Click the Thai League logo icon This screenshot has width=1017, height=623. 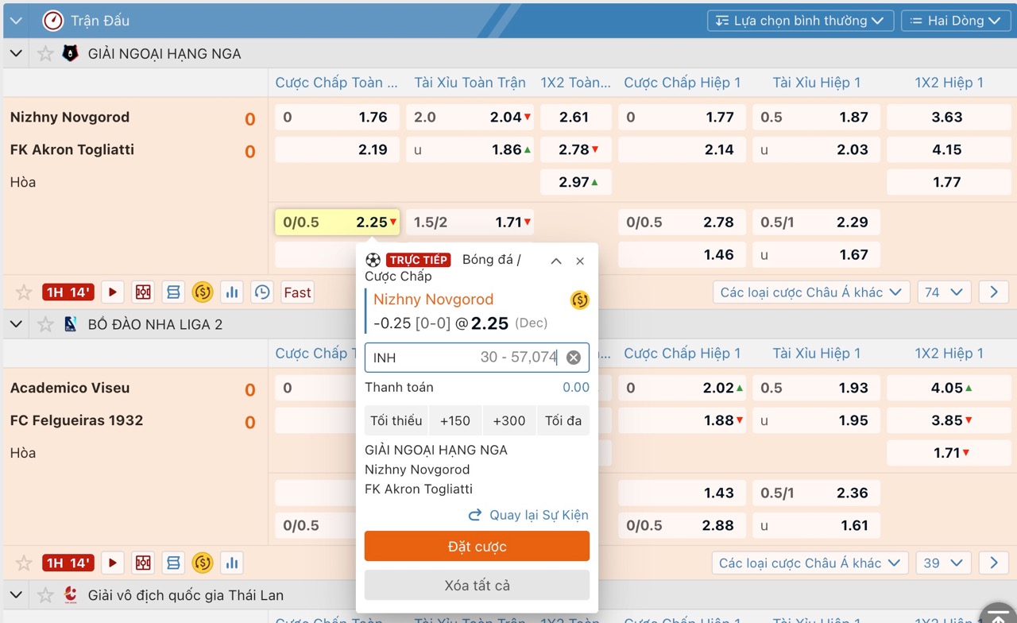(x=71, y=594)
